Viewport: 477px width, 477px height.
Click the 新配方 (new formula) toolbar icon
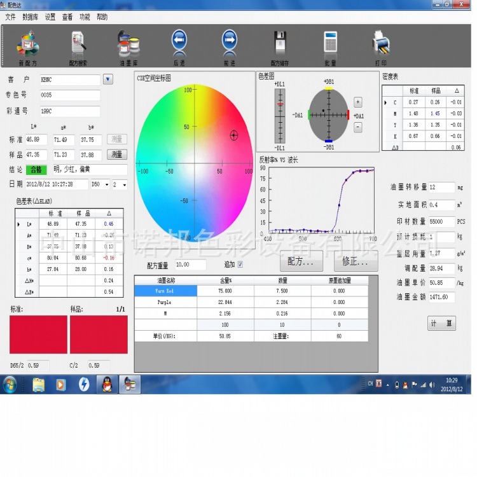(x=27, y=43)
